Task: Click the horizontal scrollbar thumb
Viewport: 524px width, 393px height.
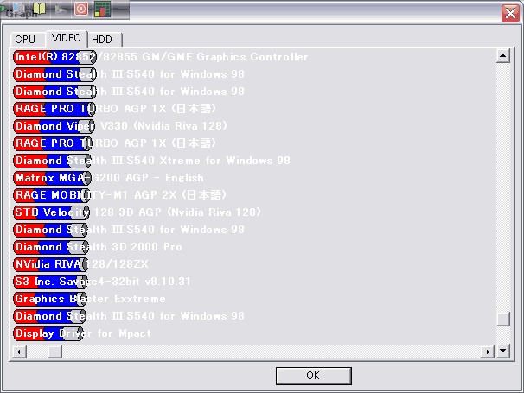Action: (54, 352)
